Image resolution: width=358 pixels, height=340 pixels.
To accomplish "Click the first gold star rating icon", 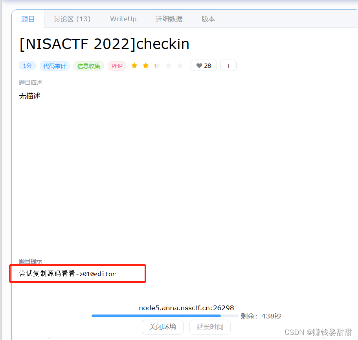I will 134,65.
